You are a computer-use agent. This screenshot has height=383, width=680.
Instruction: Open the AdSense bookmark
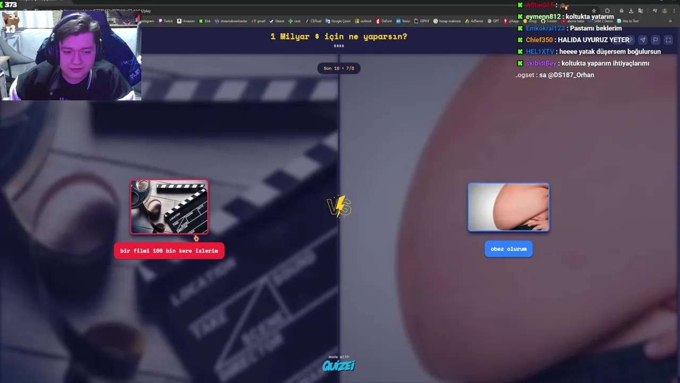473,21
